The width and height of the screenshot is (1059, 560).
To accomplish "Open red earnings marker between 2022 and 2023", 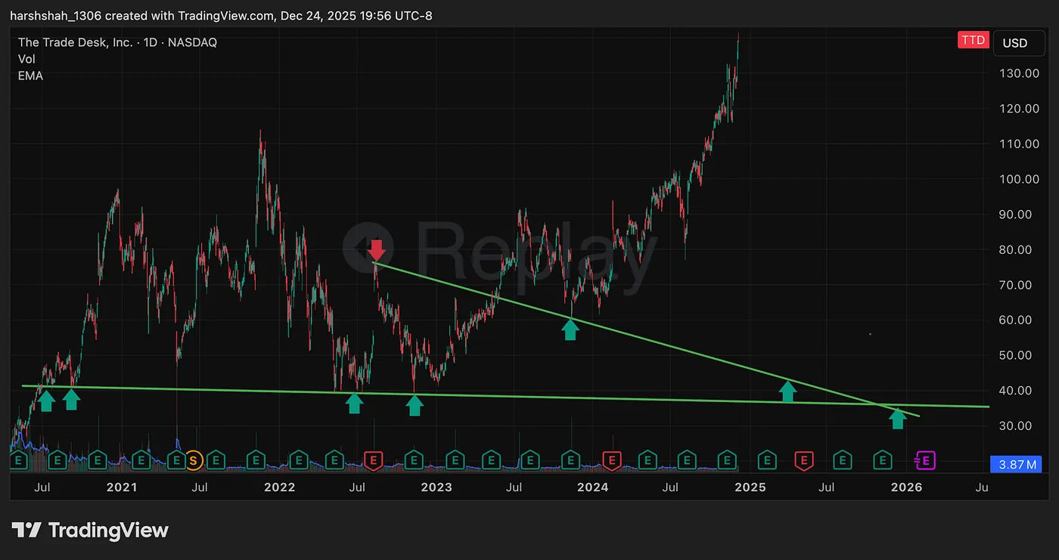I will coord(372,459).
